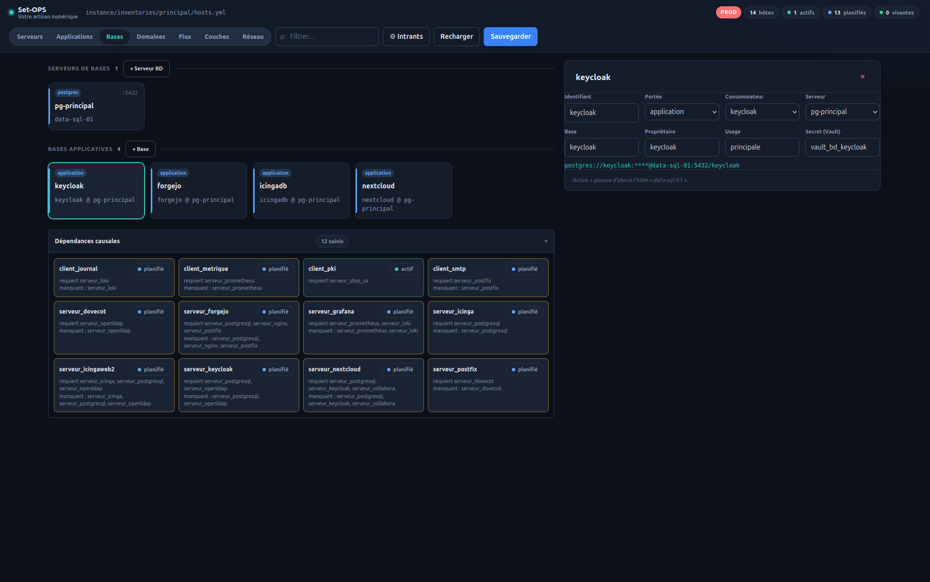Click the Recharger button
This screenshot has width=930, height=582.
(x=457, y=37)
